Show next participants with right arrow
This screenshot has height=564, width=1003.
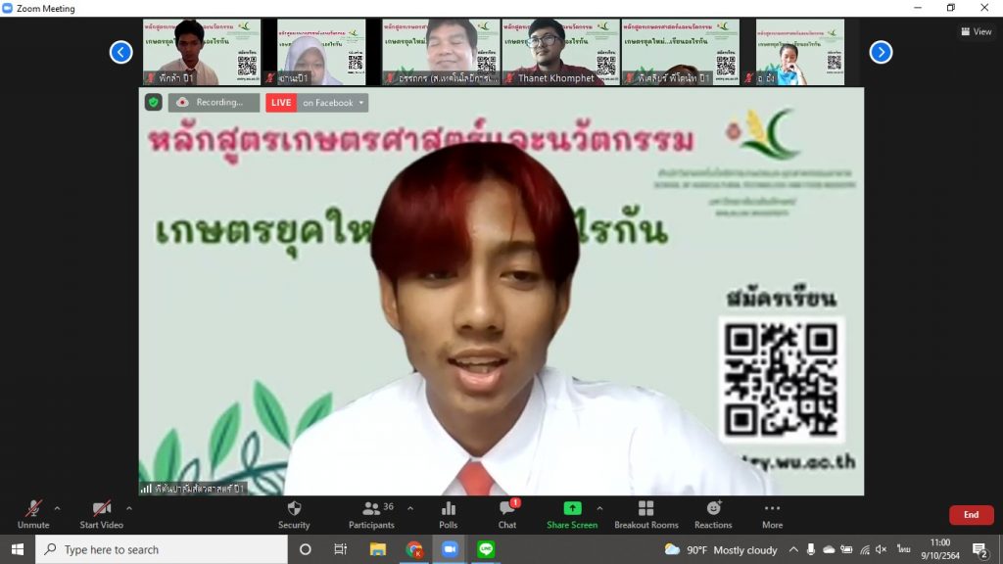tap(881, 52)
